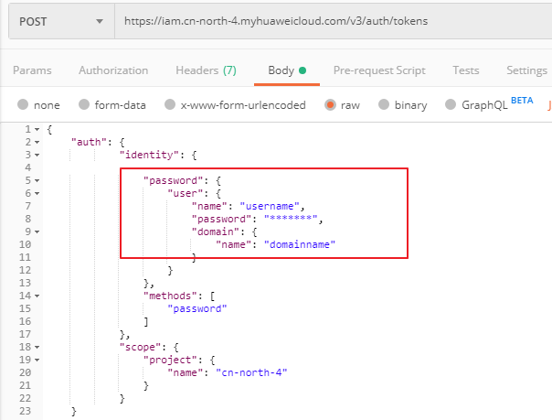Select the raw body type
The width and height of the screenshot is (552, 420).
click(330, 104)
